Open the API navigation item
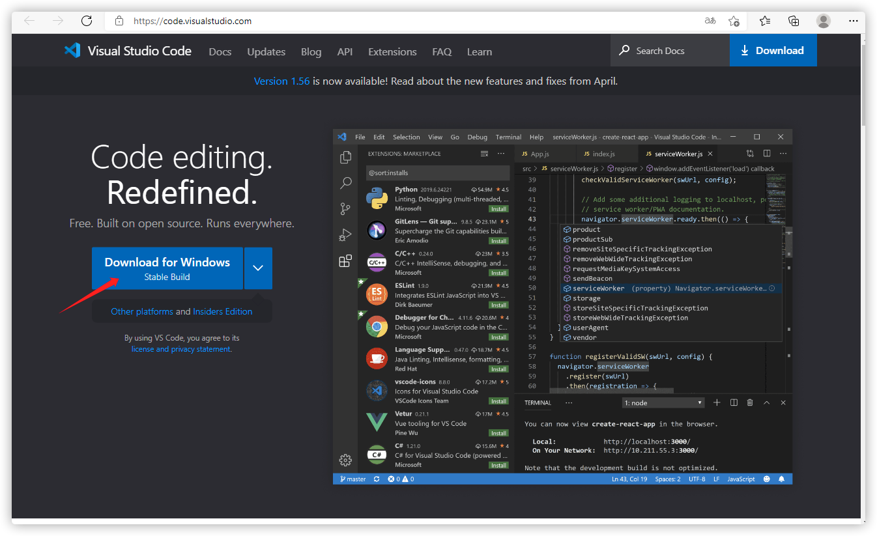Screen dimensions: 877x536 click(345, 51)
